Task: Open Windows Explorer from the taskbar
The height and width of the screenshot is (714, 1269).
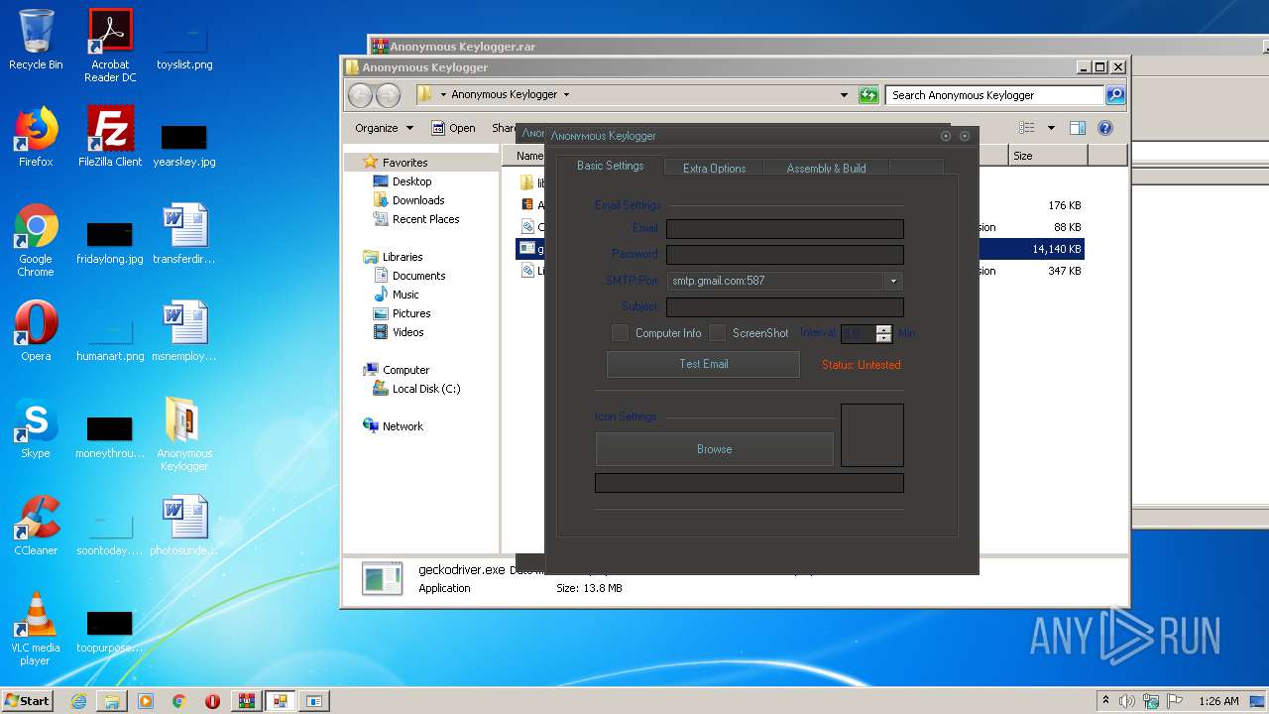Action: pyautogui.click(x=112, y=701)
